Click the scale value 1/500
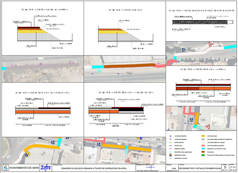 (174, 169)
